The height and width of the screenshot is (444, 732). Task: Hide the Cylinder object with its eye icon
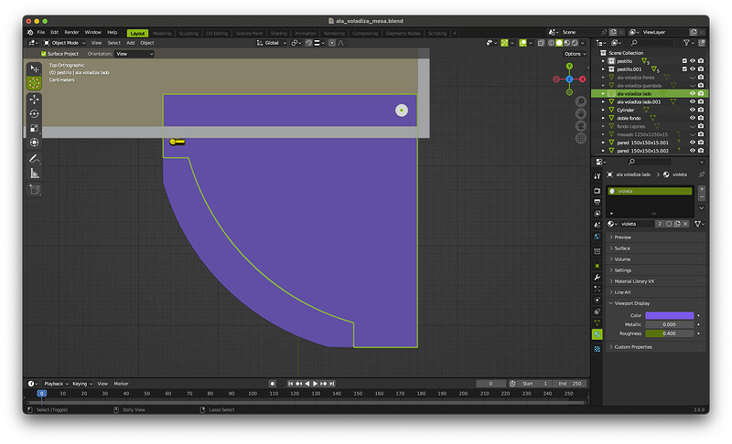(693, 110)
